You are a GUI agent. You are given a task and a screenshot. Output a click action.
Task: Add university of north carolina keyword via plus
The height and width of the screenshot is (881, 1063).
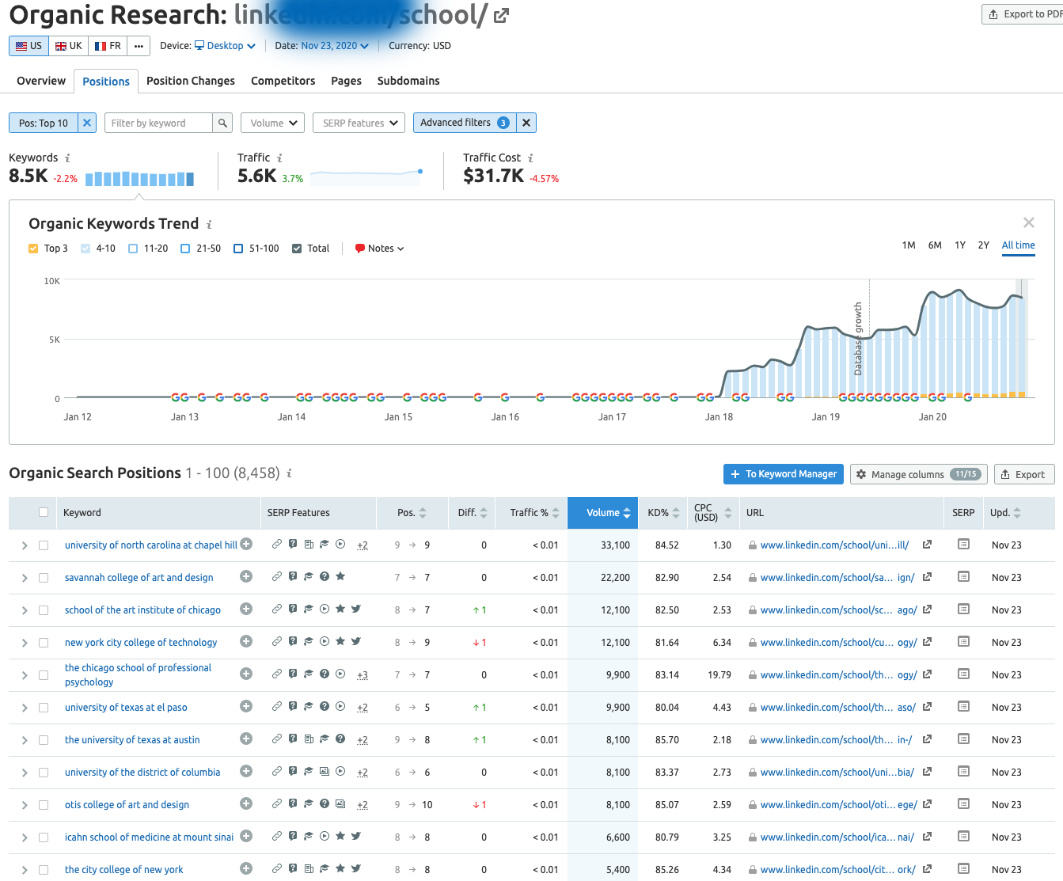pos(246,544)
